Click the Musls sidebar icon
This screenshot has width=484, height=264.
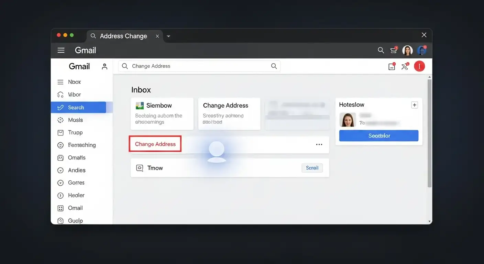coord(60,120)
